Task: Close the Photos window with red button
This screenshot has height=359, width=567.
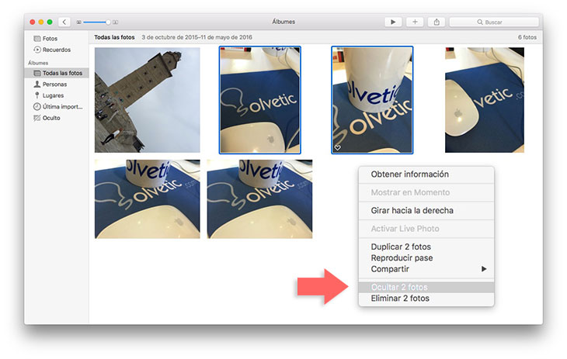Action: pyautogui.click(x=32, y=22)
